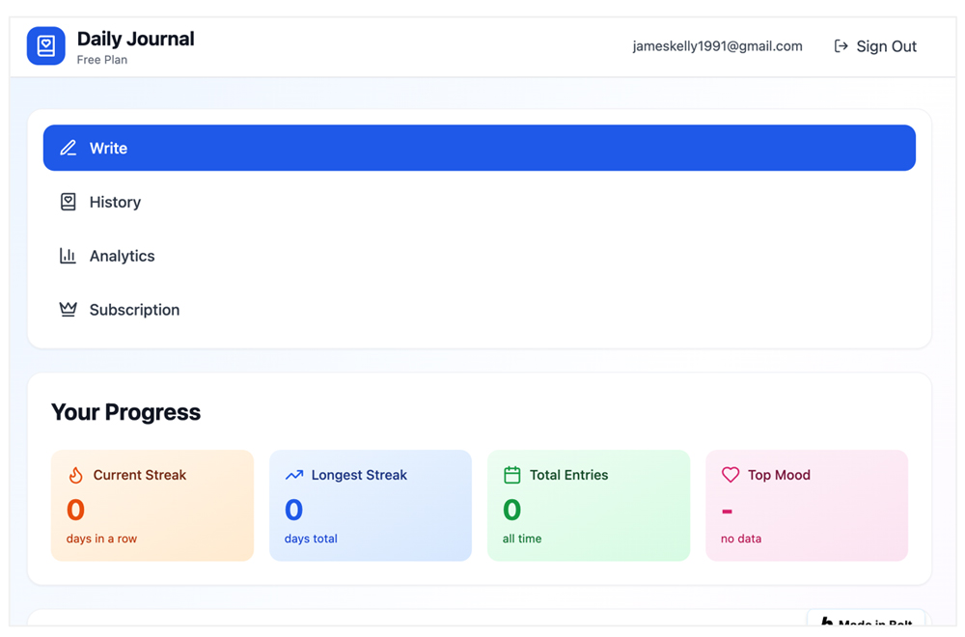Screen dimensions: 965x637
Task: Click the trending arrow icon in Longest Streak
Action: pyautogui.click(x=294, y=475)
